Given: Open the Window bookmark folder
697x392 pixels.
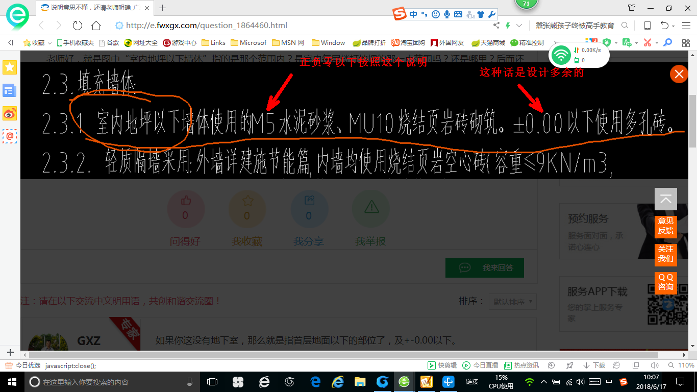Looking at the screenshot, I should [x=329, y=43].
